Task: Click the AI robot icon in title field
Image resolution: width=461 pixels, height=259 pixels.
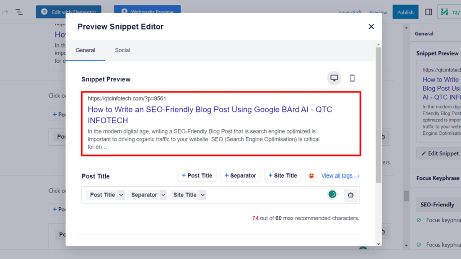Action: point(351,195)
